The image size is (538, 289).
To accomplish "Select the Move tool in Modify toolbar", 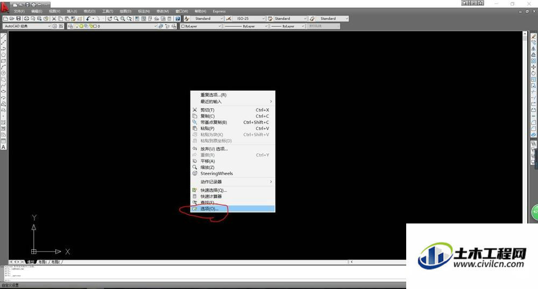I will [534, 67].
